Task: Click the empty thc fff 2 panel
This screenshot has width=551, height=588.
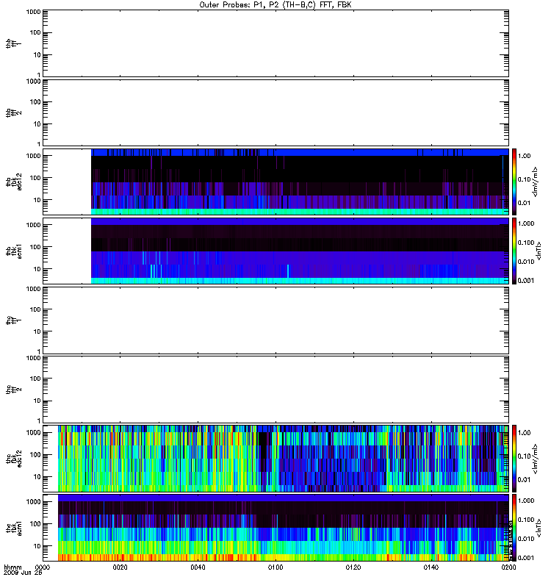Action: coord(275,390)
